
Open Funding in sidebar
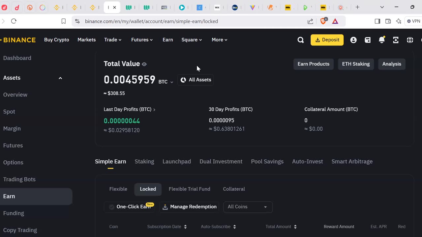click(14, 213)
